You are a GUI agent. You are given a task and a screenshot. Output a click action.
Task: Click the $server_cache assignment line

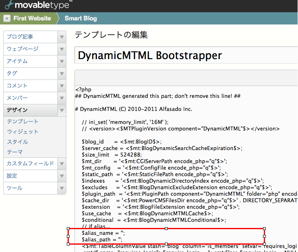(162, 148)
